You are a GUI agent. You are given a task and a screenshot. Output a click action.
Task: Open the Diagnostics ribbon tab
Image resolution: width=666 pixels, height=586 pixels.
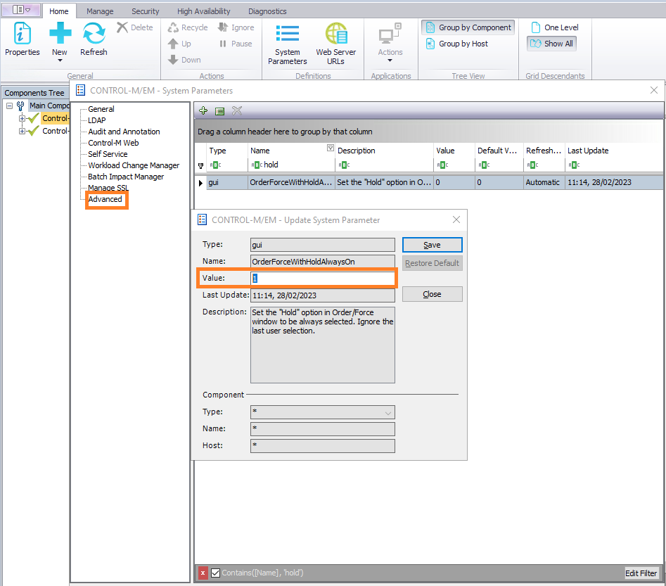pyautogui.click(x=267, y=11)
